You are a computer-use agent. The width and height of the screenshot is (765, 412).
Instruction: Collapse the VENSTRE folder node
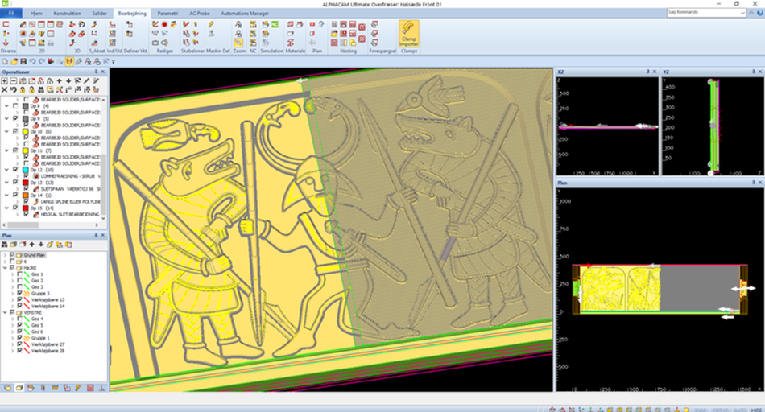coord(6,312)
